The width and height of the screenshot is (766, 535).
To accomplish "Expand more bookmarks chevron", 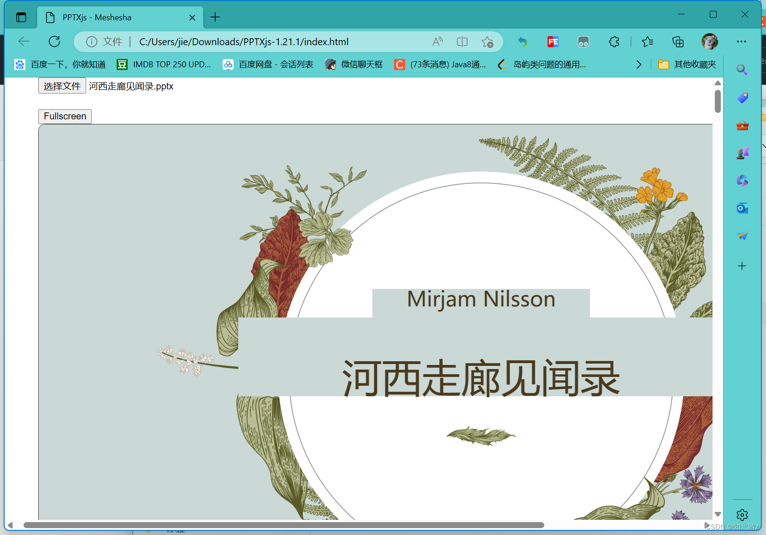I will coord(639,65).
